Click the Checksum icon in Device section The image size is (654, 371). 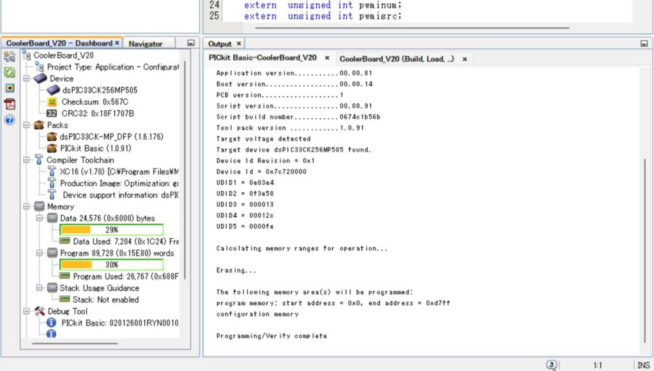point(52,102)
